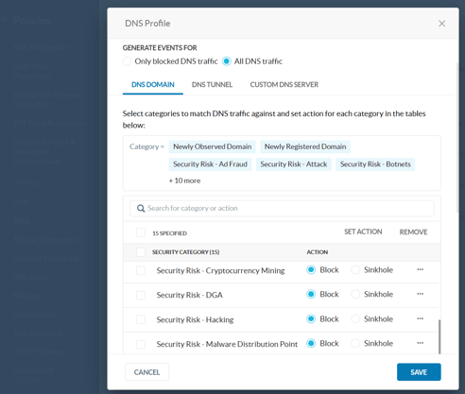Check the Security Category (15) header checkbox
The width and height of the screenshot is (465, 394).
pyautogui.click(x=141, y=252)
